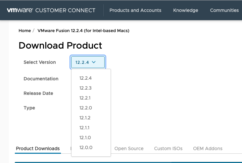The height and width of the screenshot is (163, 242).
Task: Choose version 12.2.4 from the list
Action: (x=85, y=78)
